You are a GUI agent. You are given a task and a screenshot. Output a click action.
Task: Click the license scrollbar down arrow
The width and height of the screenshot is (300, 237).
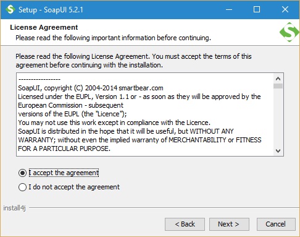point(278,151)
